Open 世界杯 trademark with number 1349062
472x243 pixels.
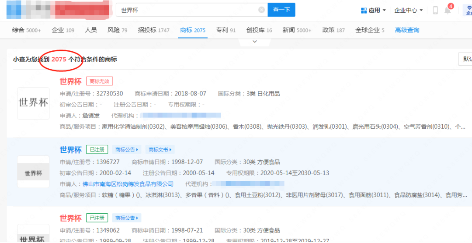pyautogui.click(x=71, y=218)
